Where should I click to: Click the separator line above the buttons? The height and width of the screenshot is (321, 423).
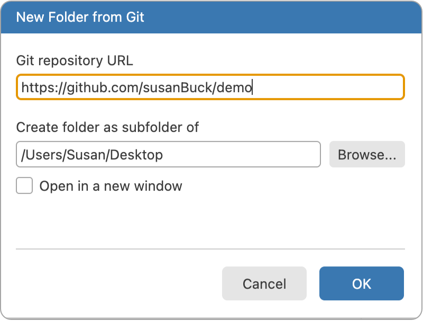[210, 248]
